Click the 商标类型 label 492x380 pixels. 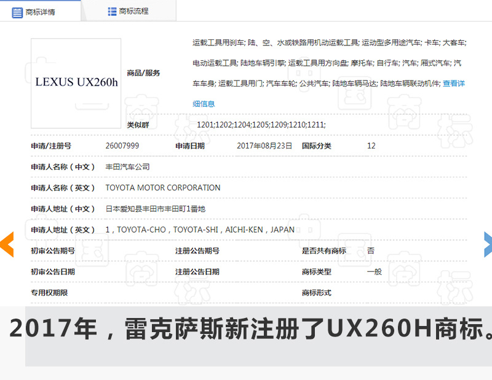coord(316,271)
